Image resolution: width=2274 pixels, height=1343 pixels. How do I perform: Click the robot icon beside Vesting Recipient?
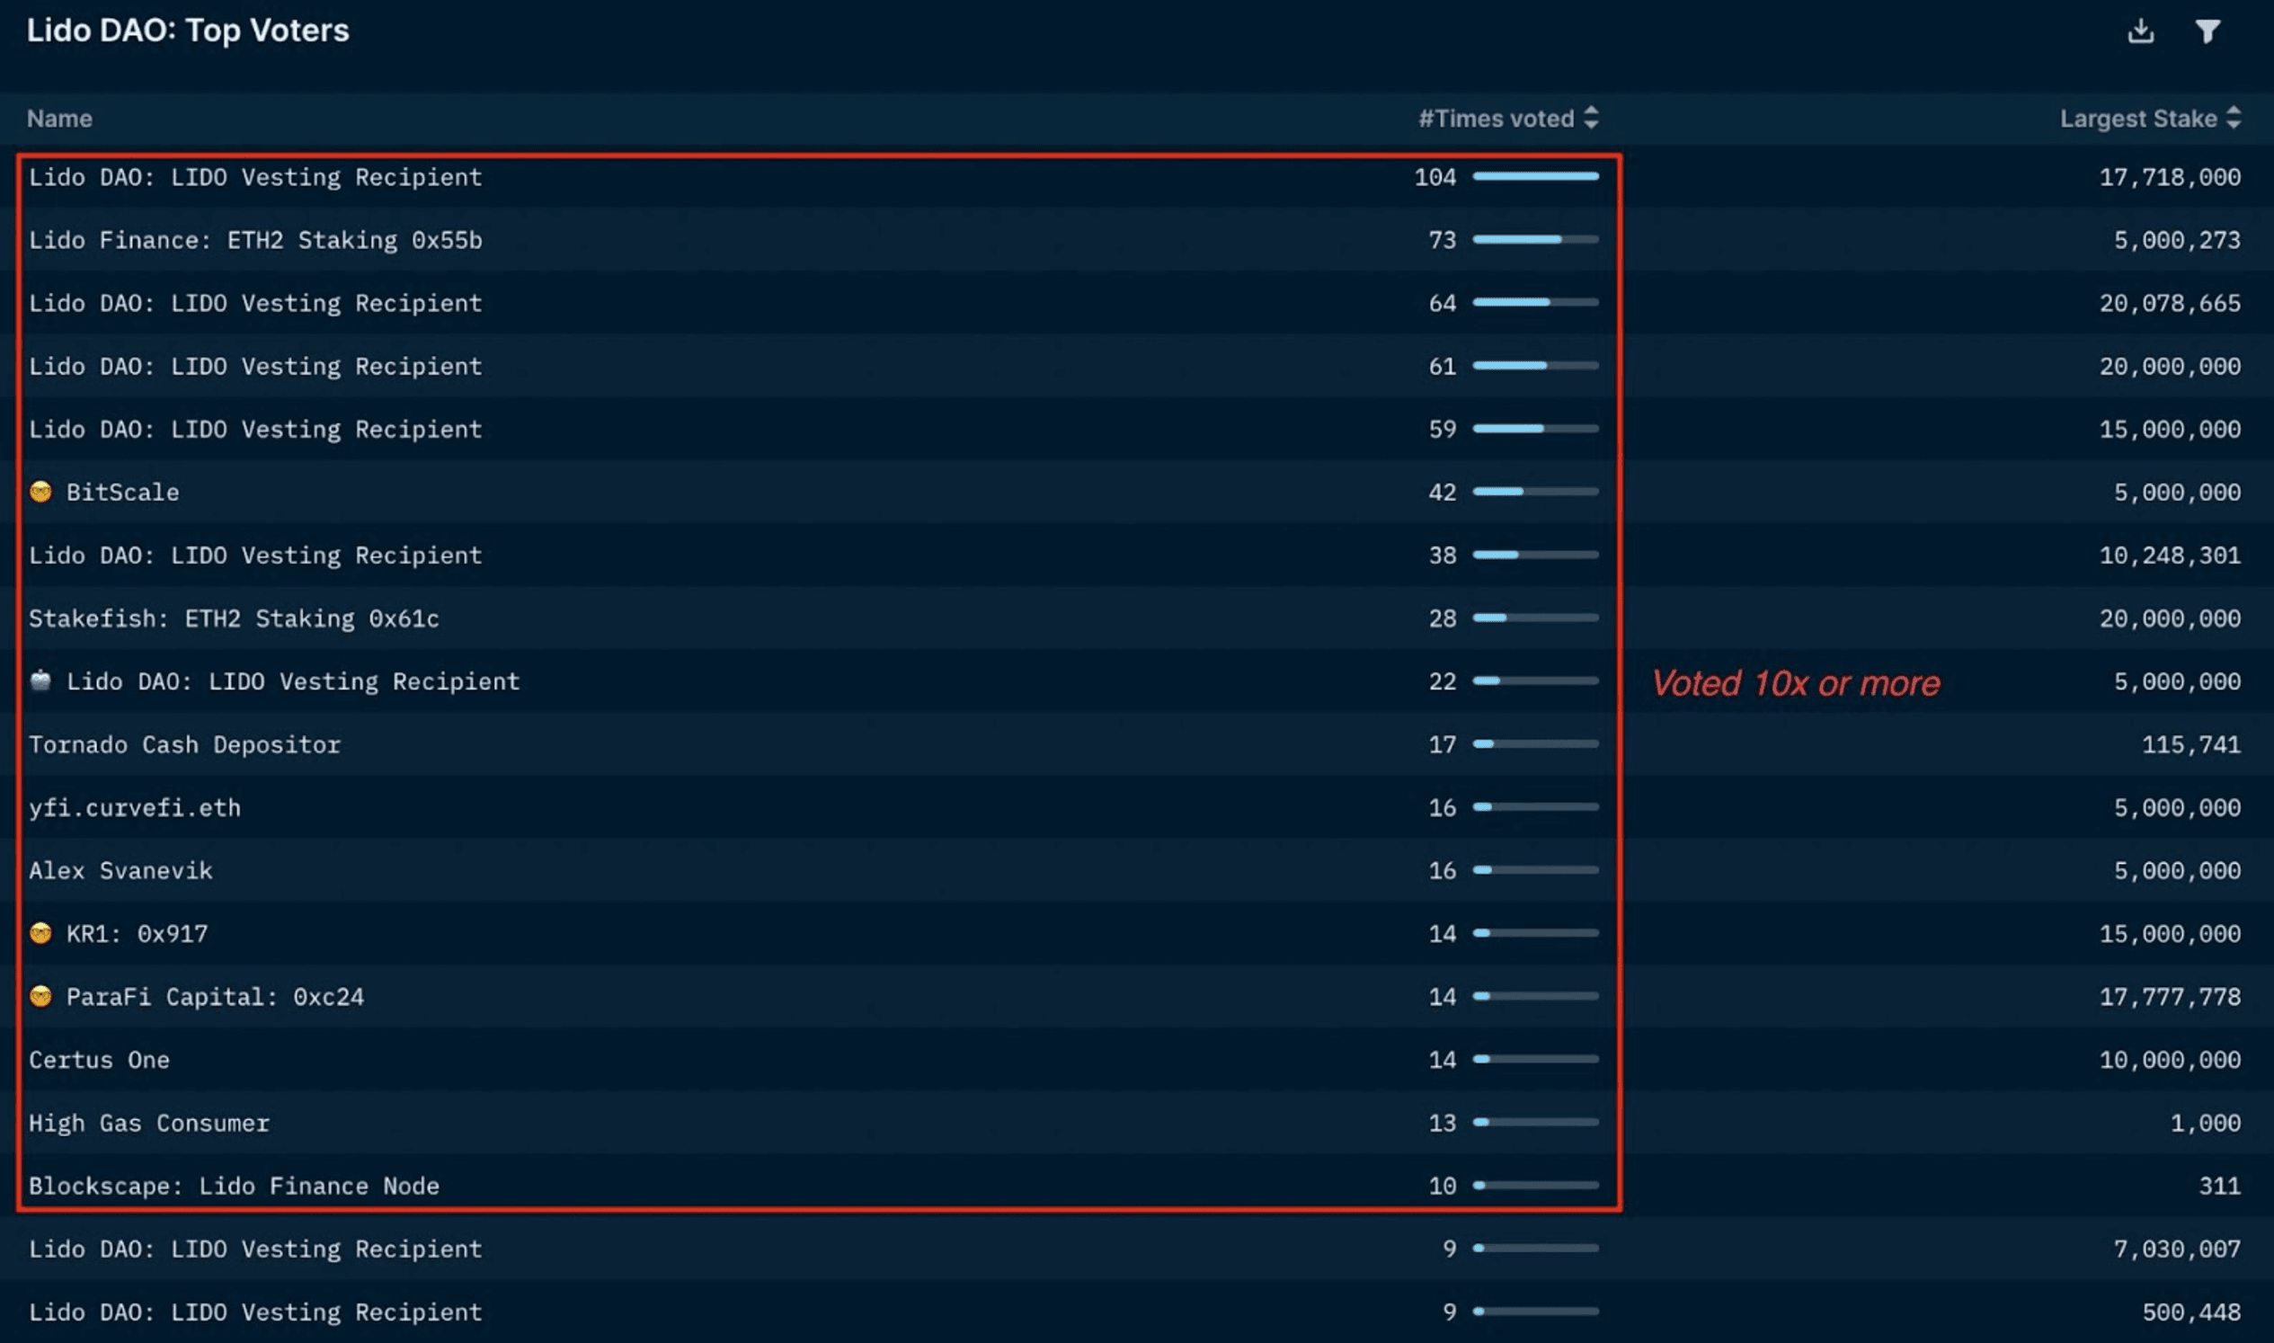40,680
